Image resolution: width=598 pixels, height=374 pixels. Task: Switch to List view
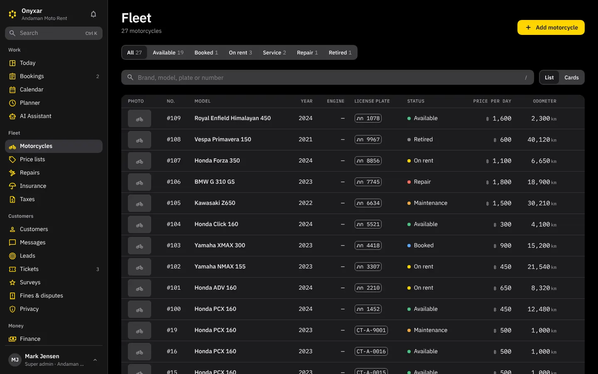coord(549,78)
